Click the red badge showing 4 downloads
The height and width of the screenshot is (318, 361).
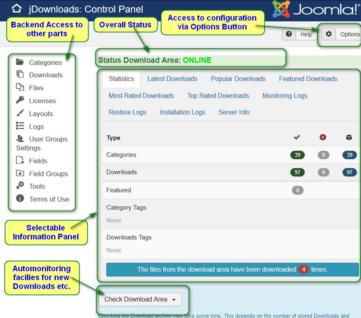pos(304,269)
